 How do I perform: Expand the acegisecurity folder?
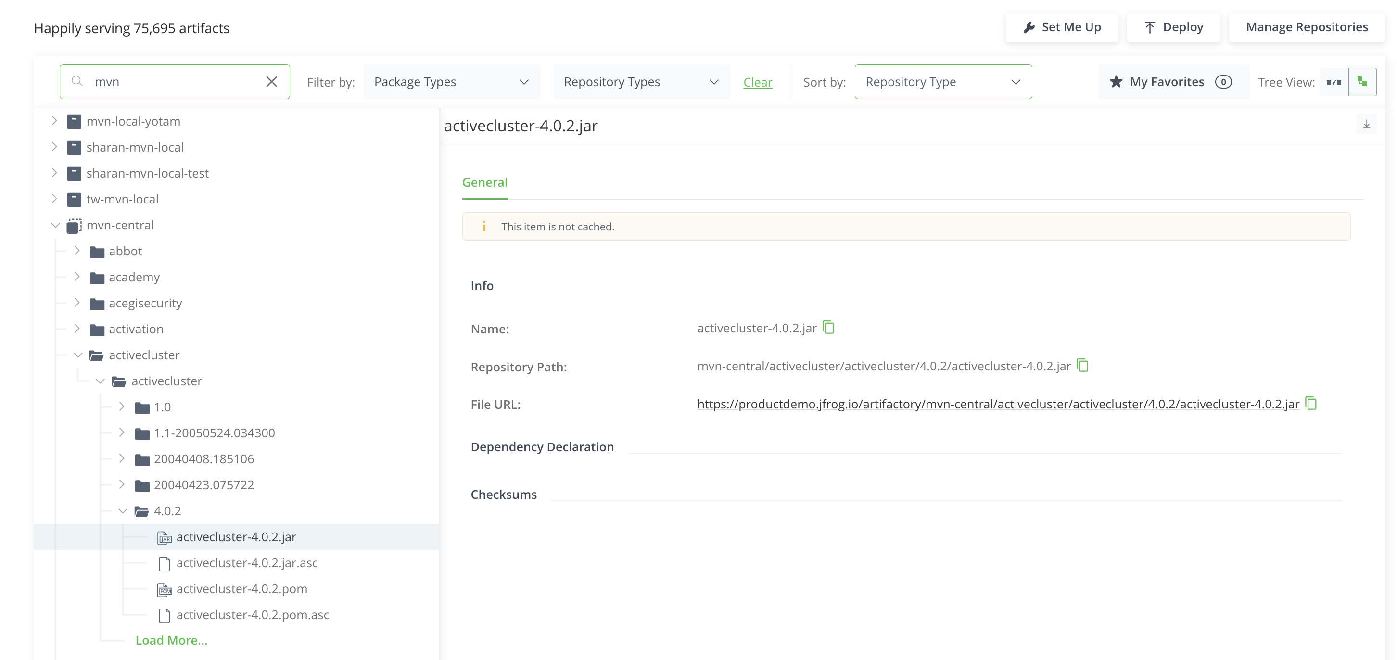pyautogui.click(x=77, y=303)
